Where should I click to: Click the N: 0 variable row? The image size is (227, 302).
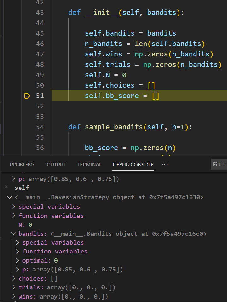tap(25, 224)
